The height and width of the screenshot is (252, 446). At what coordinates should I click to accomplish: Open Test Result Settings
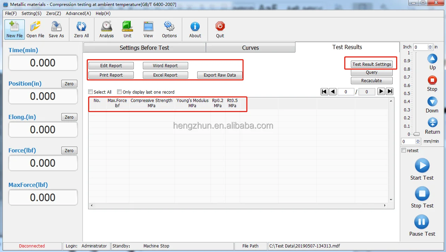click(x=371, y=64)
